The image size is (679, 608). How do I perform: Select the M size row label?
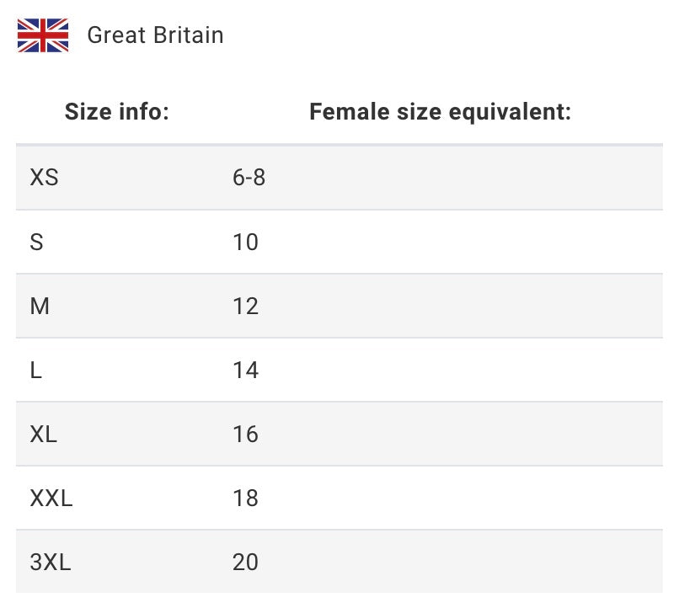pyautogui.click(x=40, y=307)
